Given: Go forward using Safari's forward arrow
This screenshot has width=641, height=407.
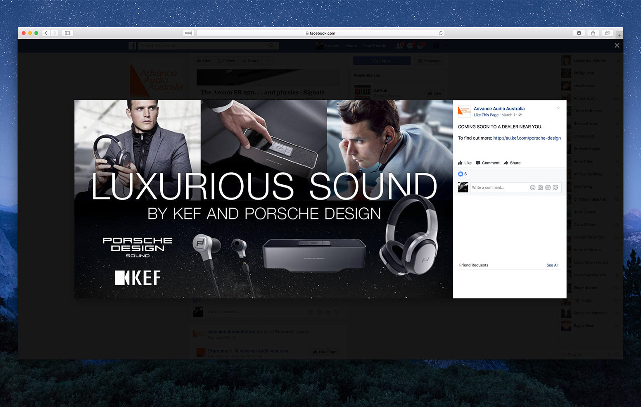Looking at the screenshot, I should 54,33.
